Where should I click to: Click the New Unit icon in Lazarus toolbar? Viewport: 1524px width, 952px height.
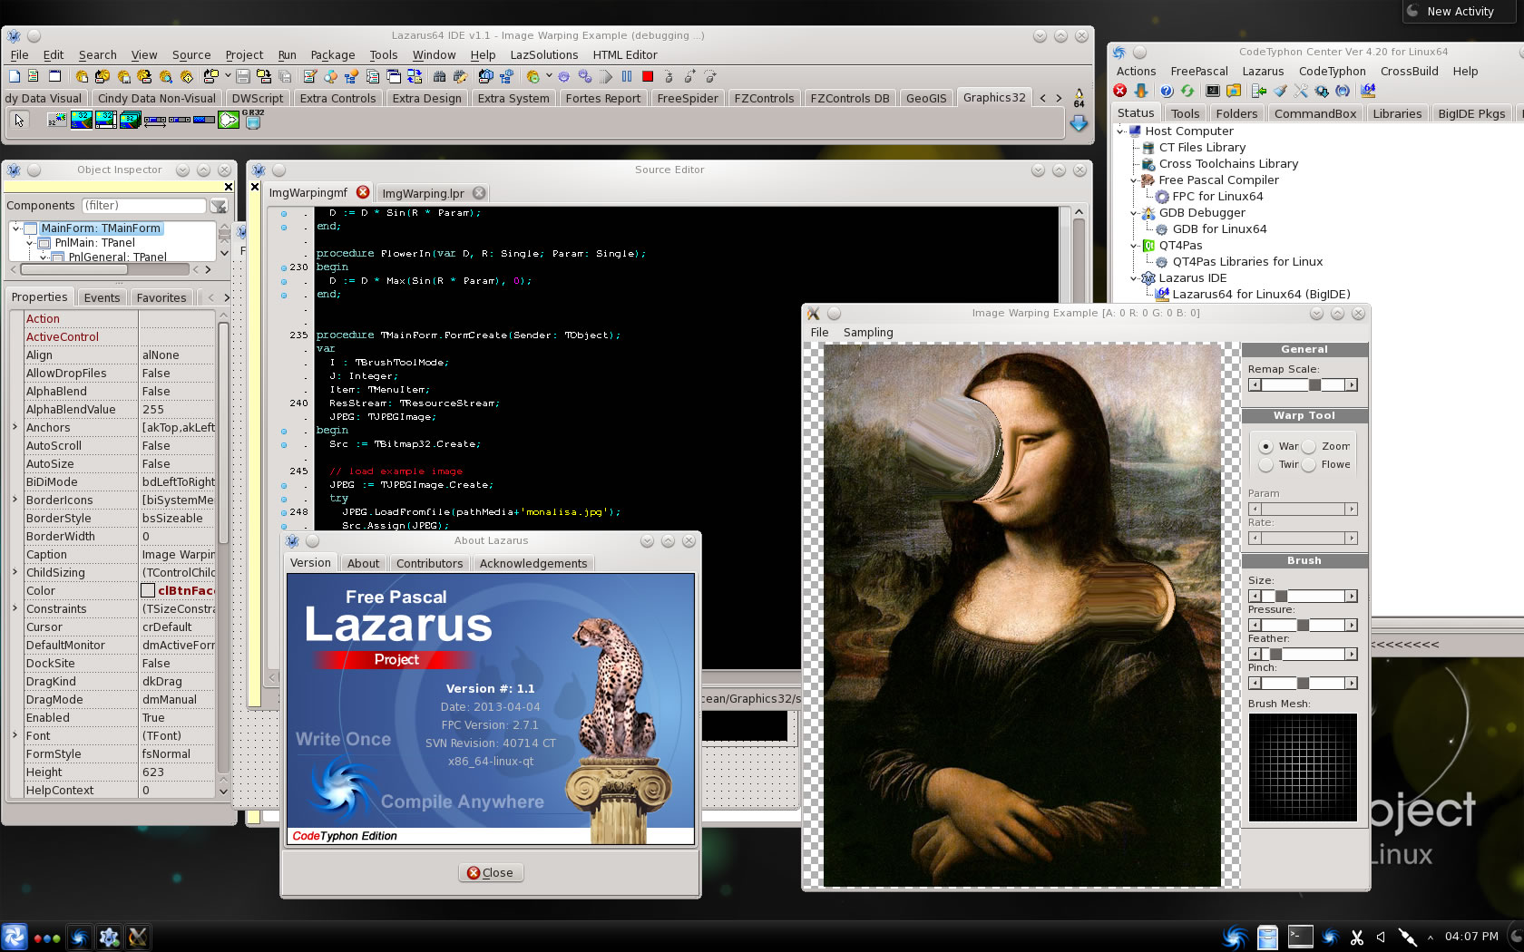pyautogui.click(x=34, y=76)
